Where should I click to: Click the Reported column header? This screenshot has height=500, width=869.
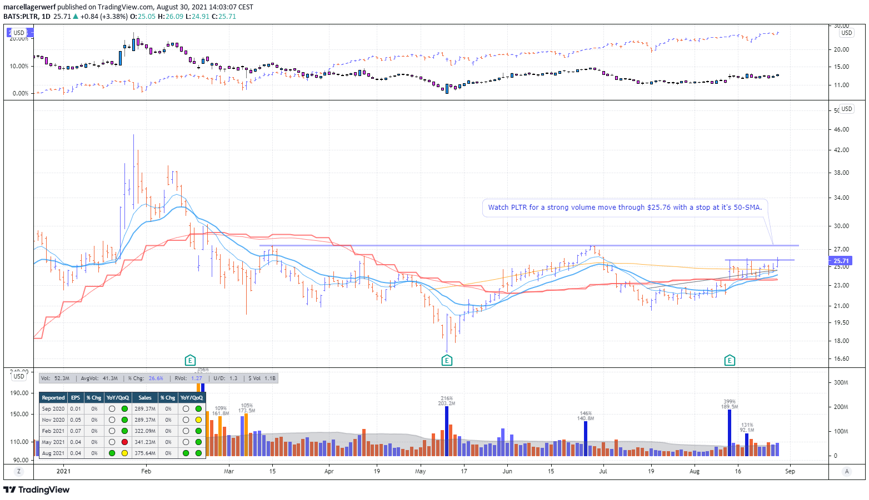pos(53,398)
